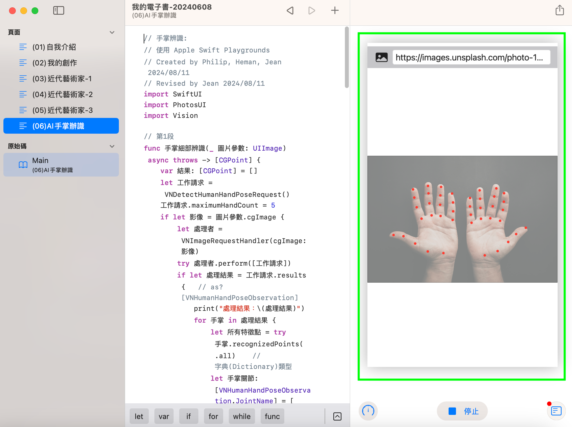
Task: Collapse the 頁面 section chevron
Action: click(112, 32)
